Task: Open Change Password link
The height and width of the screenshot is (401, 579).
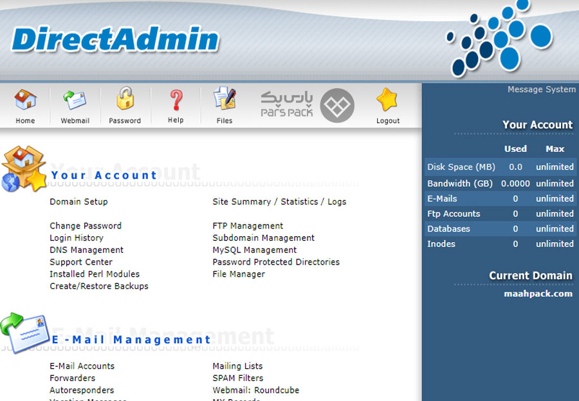Action: pos(86,226)
